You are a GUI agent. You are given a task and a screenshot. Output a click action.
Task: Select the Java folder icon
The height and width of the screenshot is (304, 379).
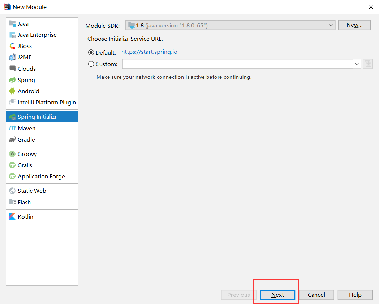coord(12,23)
